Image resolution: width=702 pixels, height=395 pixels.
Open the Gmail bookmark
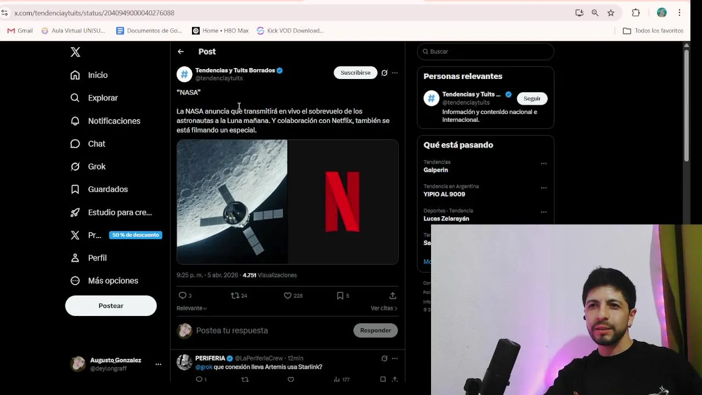click(x=20, y=31)
